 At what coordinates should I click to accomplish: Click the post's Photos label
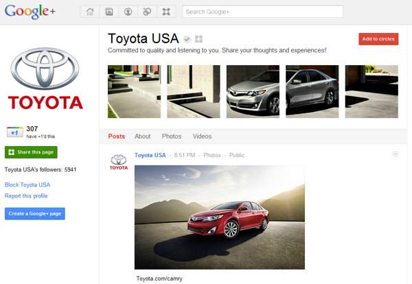click(212, 155)
